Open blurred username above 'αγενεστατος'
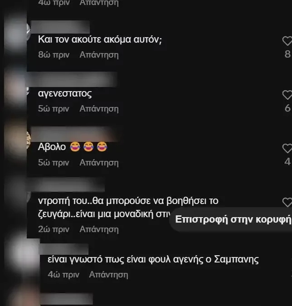 [72, 79]
